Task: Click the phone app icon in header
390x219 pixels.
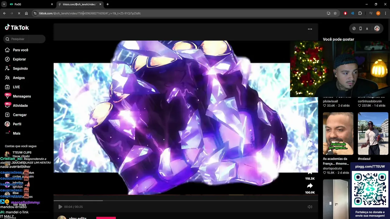Action: pyautogui.click(x=360, y=28)
